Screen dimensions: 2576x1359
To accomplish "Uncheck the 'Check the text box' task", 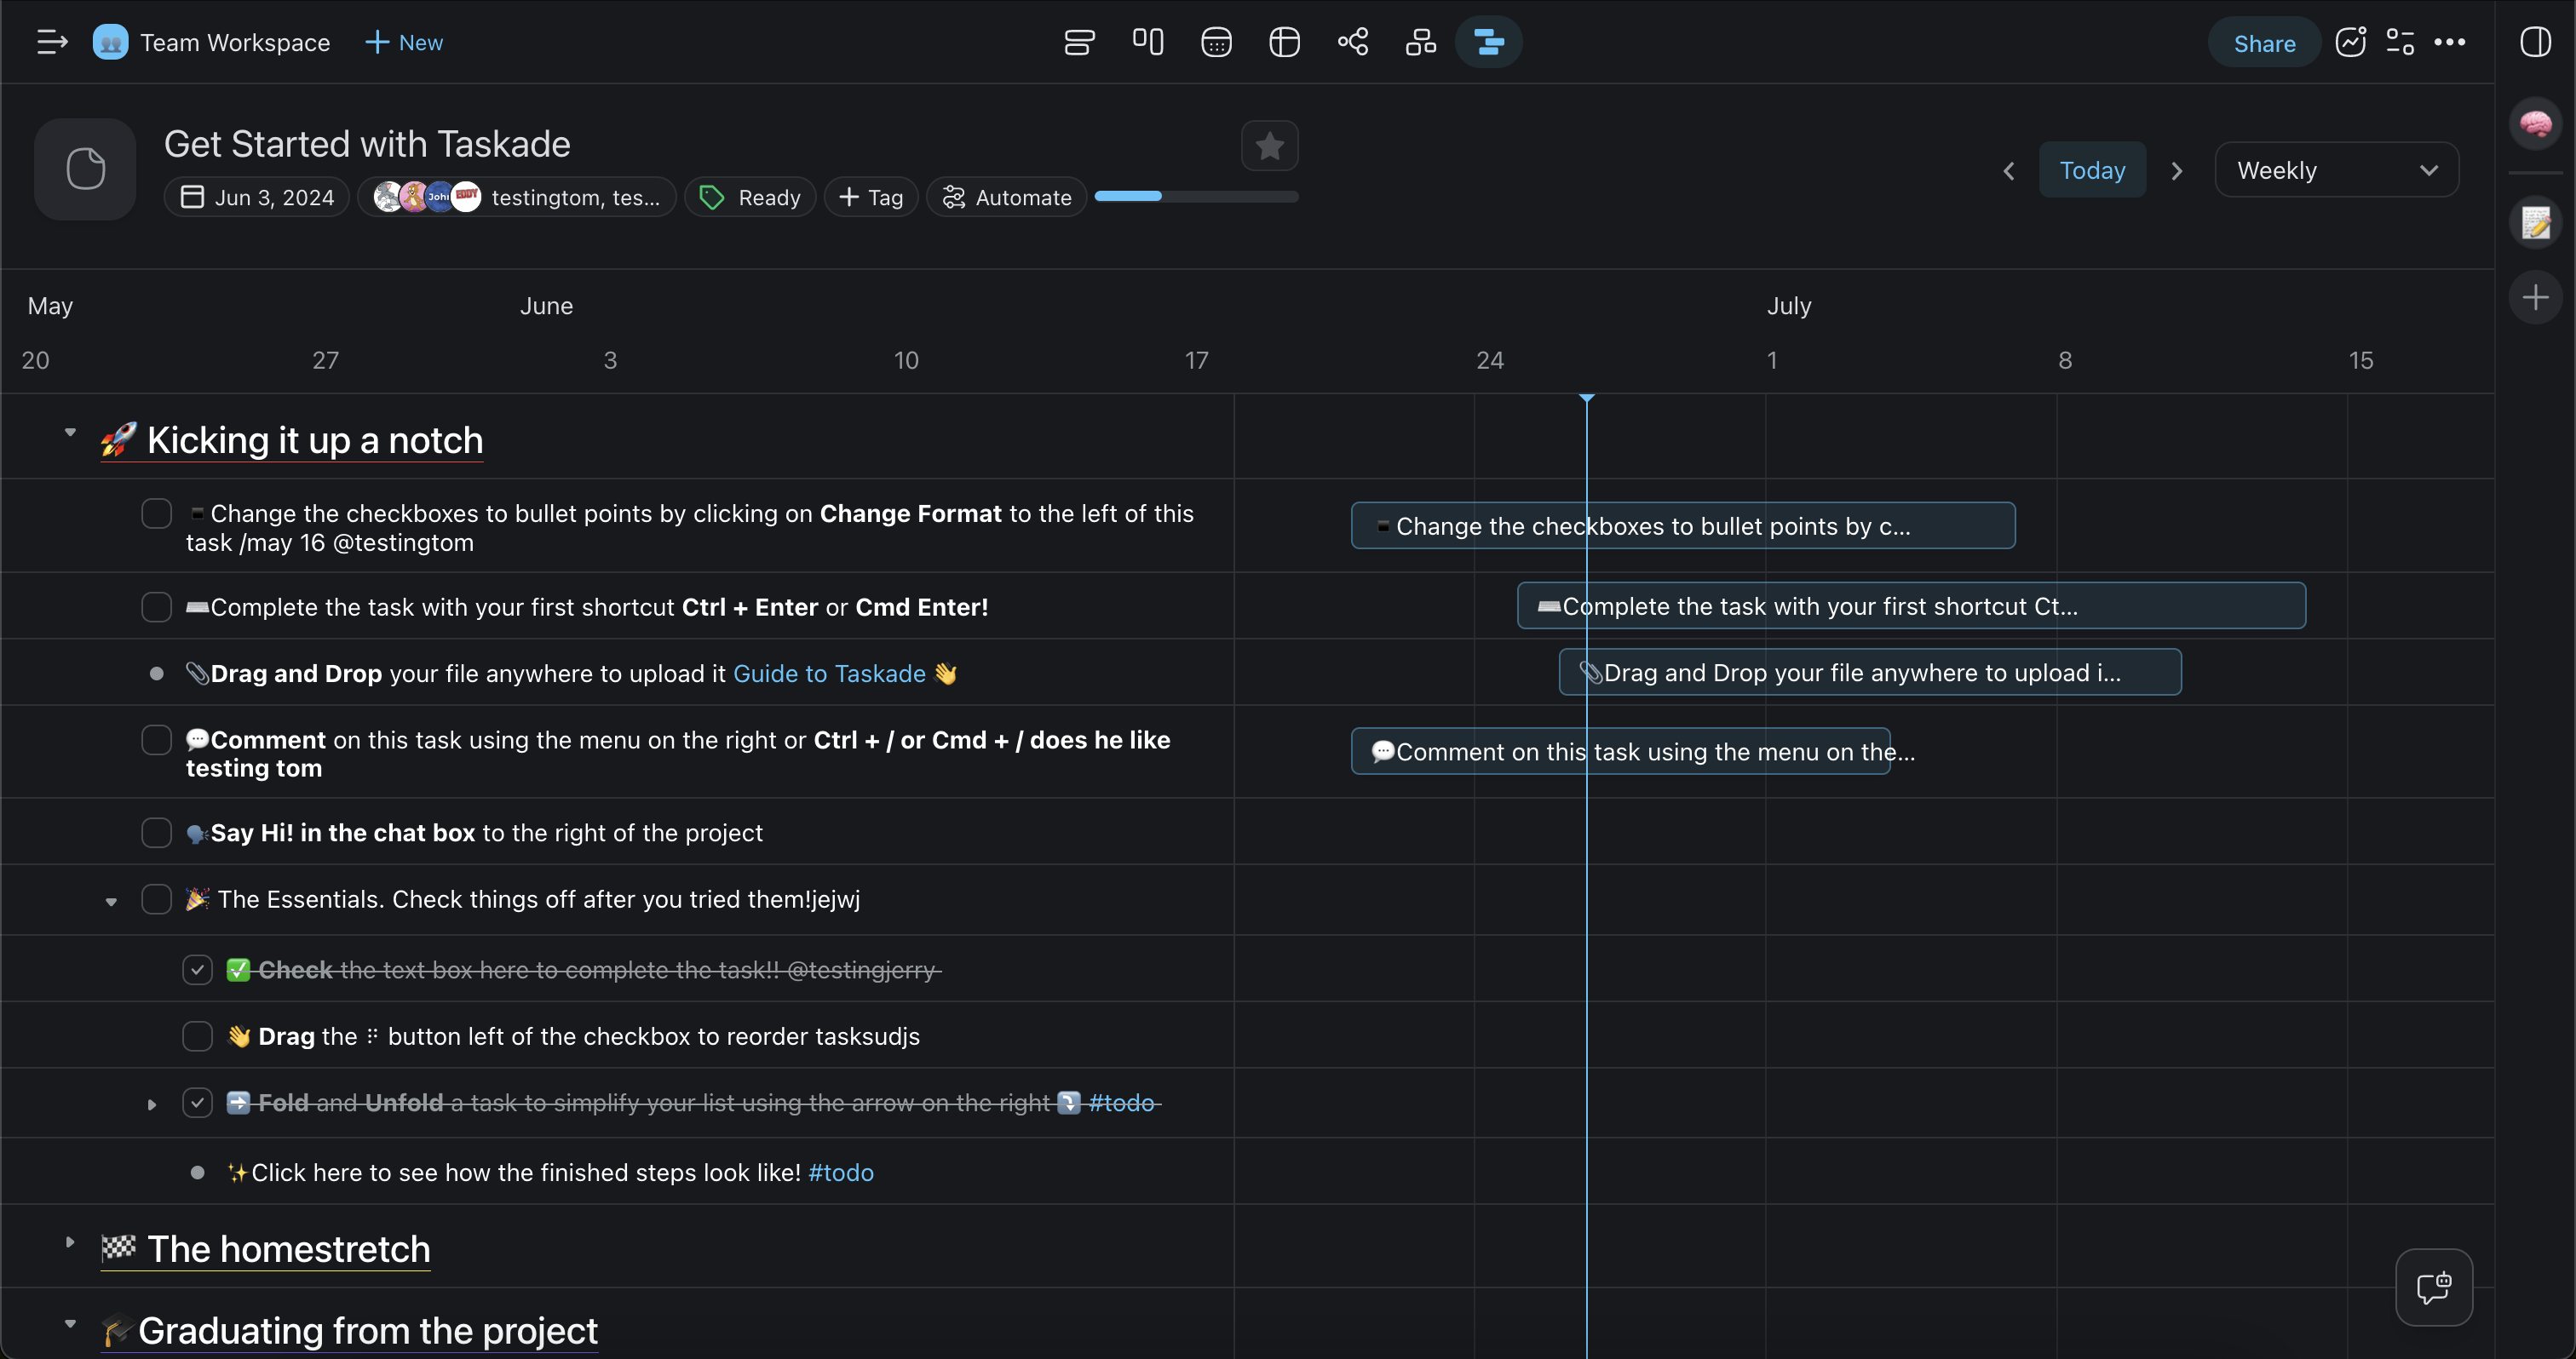I will pyautogui.click(x=197, y=969).
